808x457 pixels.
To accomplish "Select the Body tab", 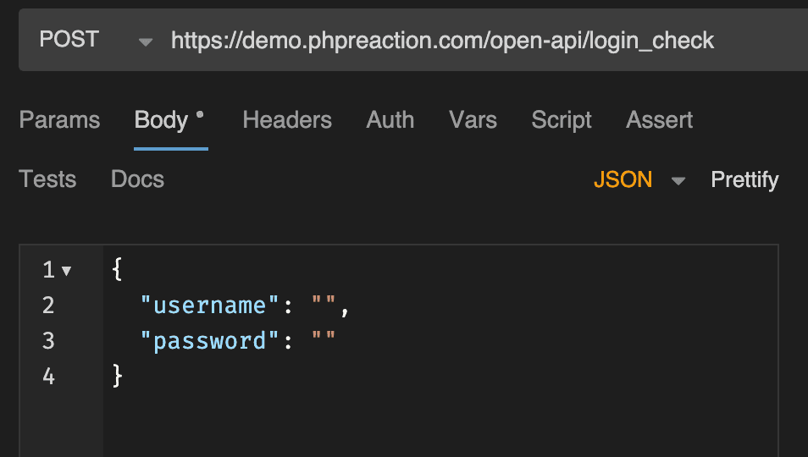I will click(x=162, y=120).
